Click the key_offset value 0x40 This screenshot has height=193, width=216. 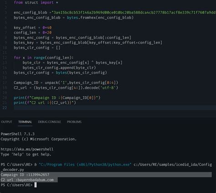point(47,27)
